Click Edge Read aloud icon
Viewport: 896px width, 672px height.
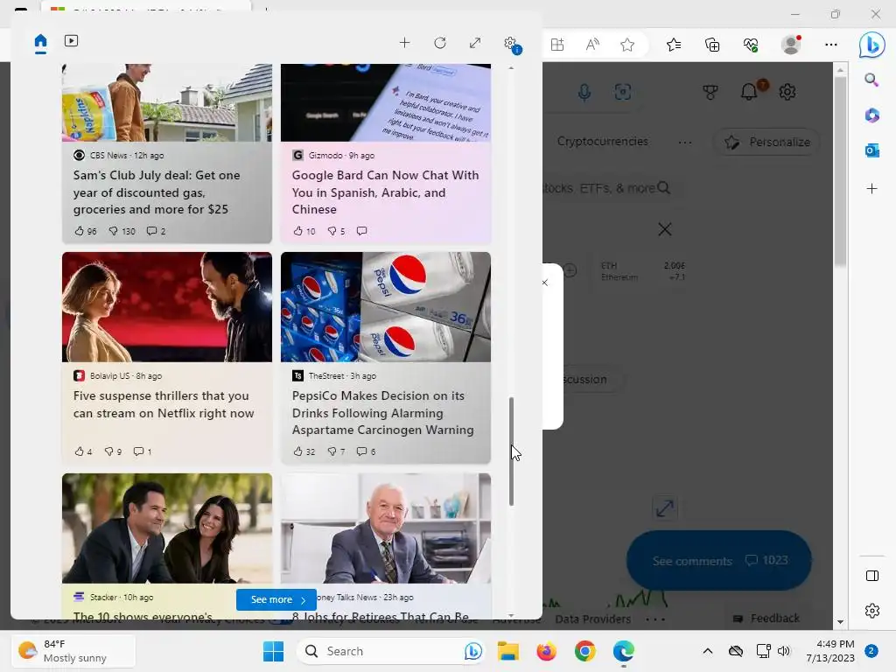tap(592, 45)
